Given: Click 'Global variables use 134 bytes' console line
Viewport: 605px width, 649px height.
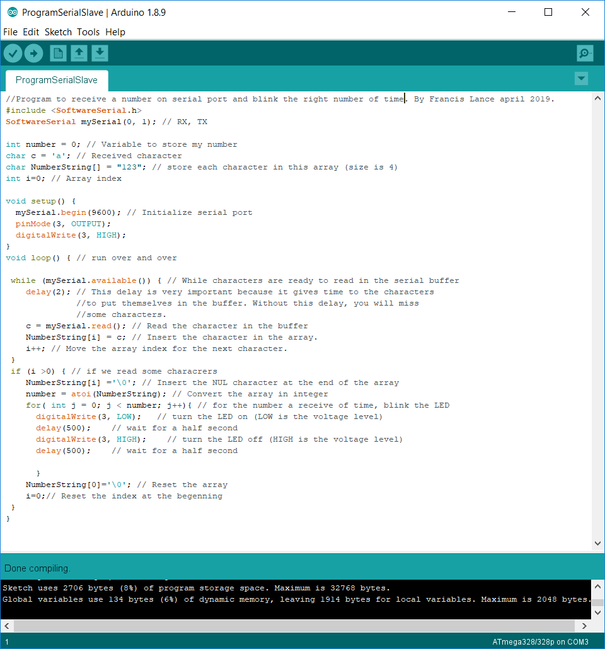Looking at the screenshot, I should coord(297,599).
